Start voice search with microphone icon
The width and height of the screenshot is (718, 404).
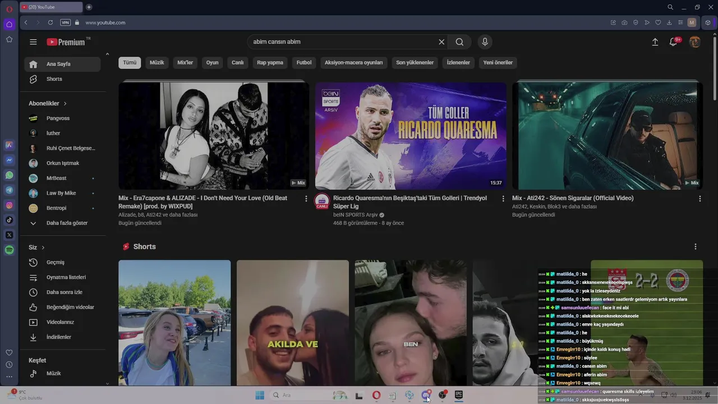[x=485, y=42]
